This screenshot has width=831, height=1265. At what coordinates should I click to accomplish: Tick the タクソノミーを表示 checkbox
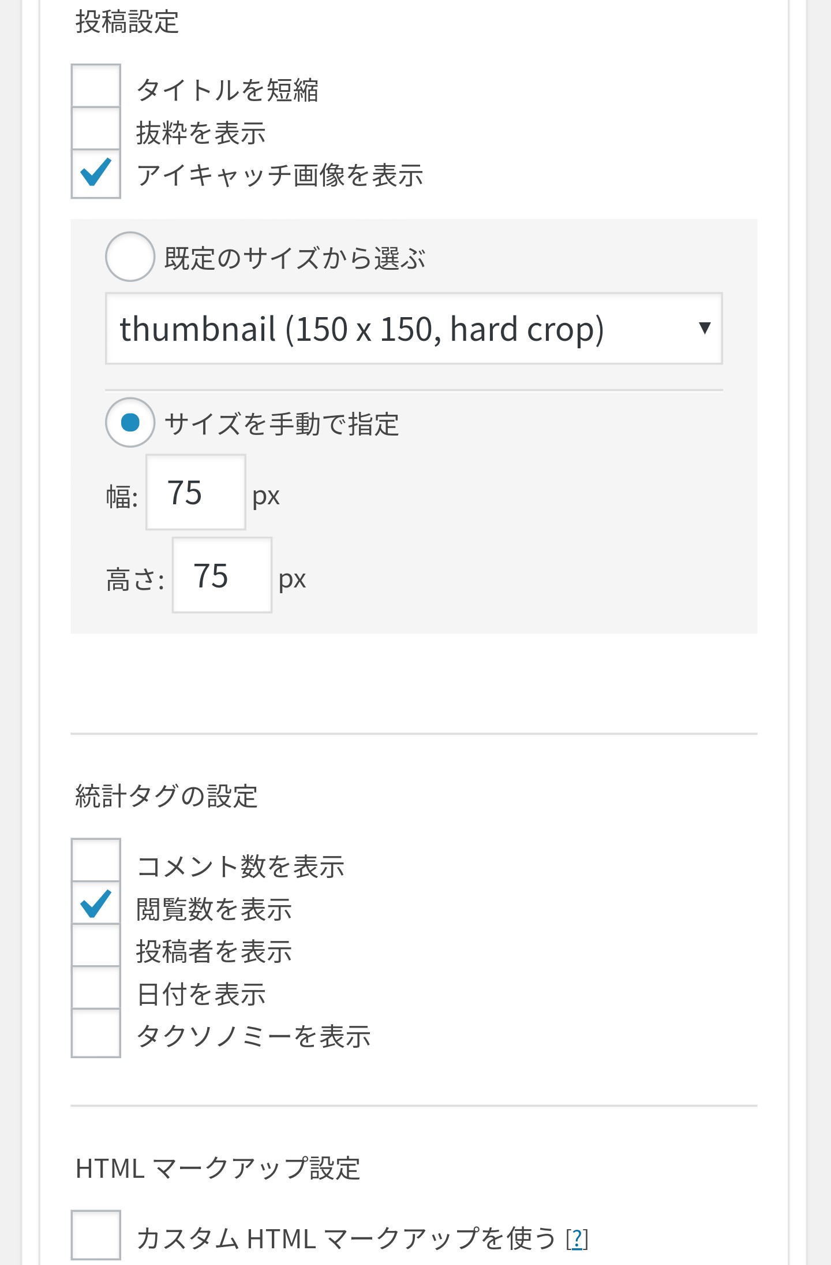pos(96,1033)
